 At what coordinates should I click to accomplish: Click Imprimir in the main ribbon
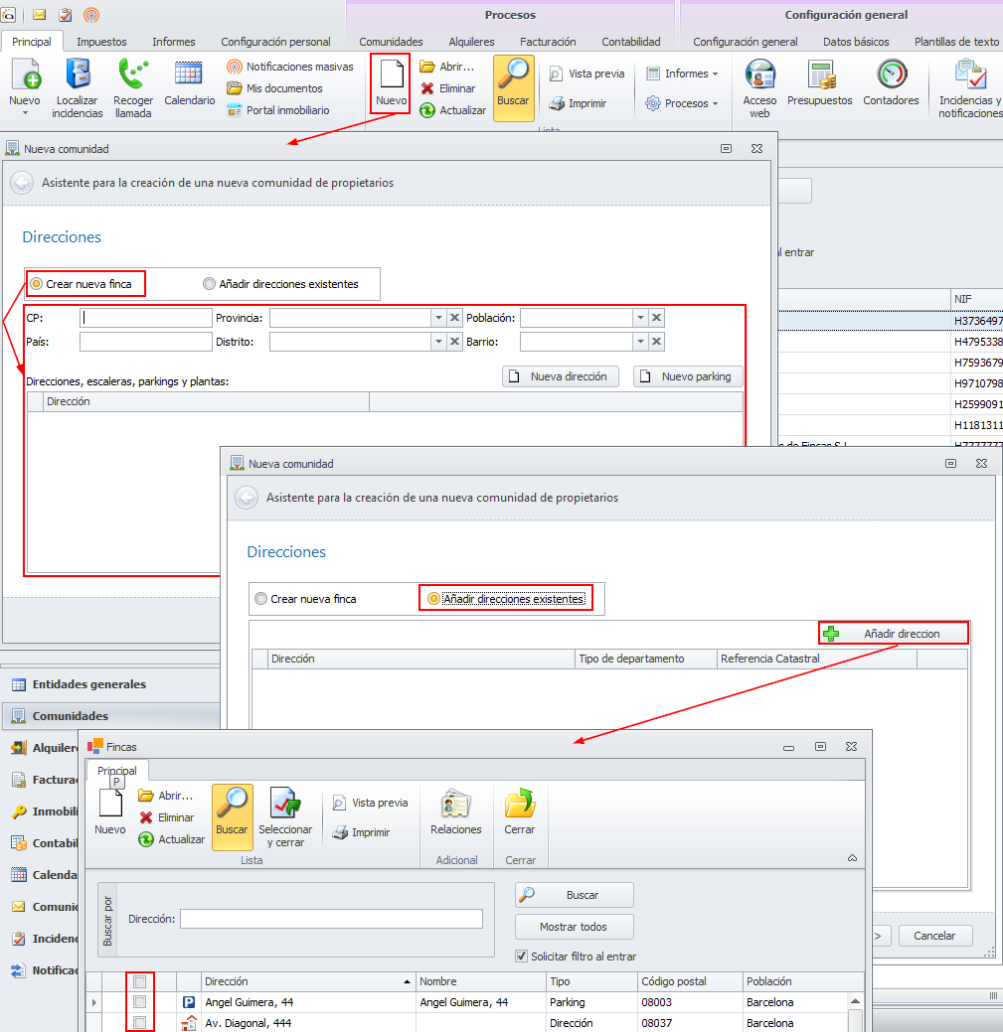point(578,103)
